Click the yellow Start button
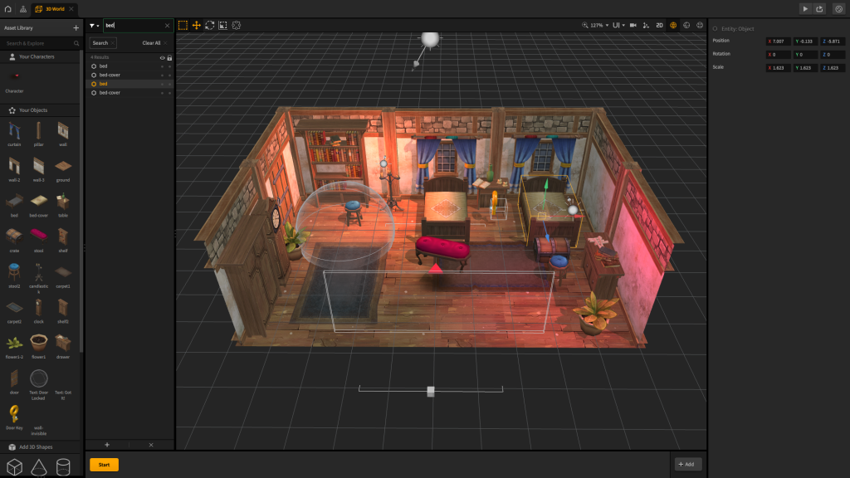 [x=104, y=464]
